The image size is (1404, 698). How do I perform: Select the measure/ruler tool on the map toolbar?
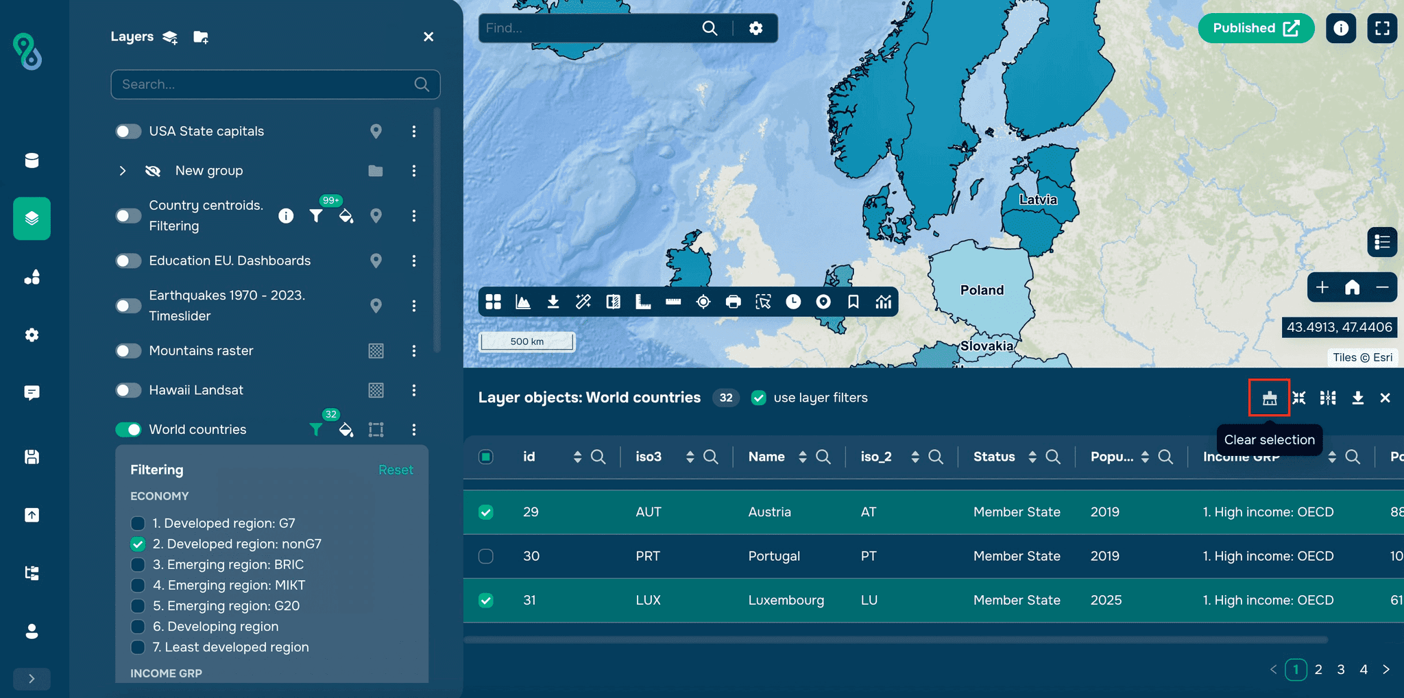pyautogui.click(x=674, y=302)
